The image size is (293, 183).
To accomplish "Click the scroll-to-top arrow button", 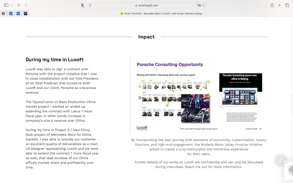I will 280,160.
